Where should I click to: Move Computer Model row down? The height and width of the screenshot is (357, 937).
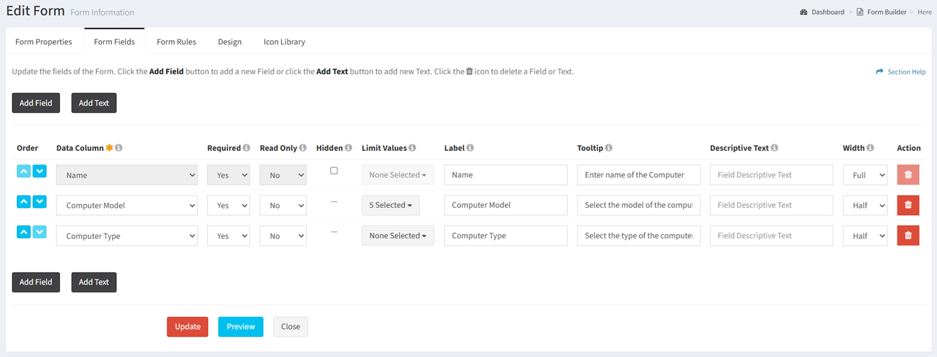pyautogui.click(x=40, y=201)
